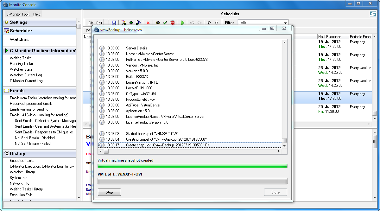Open Watches History entry

coord(22,172)
